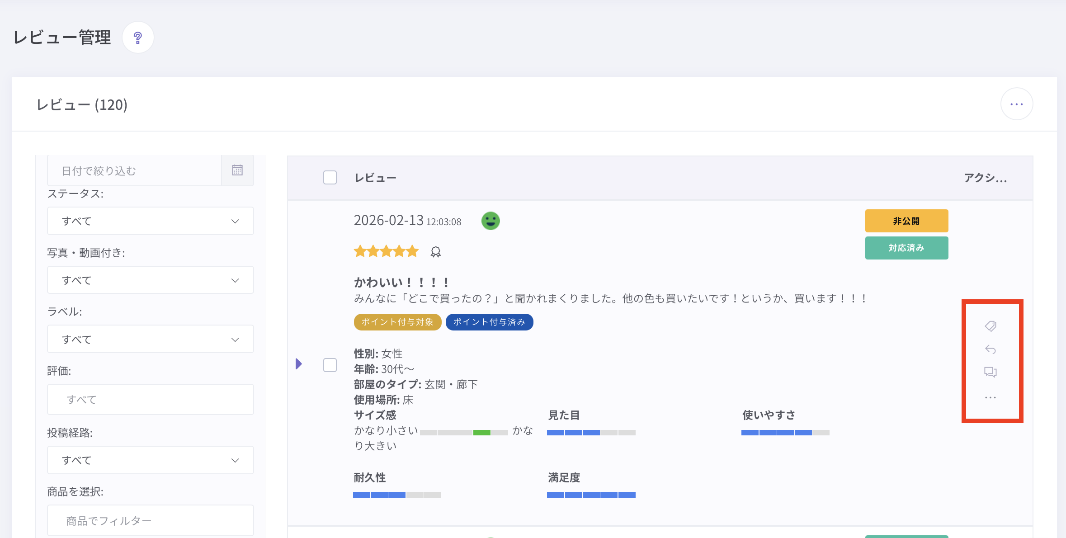The width and height of the screenshot is (1066, 538).
Task: Open the ラベル filter dropdown
Action: click(150, 340)
